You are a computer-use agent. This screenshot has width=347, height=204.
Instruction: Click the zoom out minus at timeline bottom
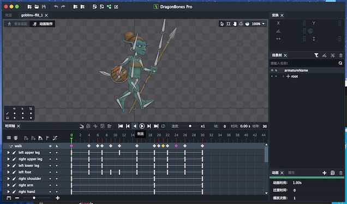coord(17,198)
